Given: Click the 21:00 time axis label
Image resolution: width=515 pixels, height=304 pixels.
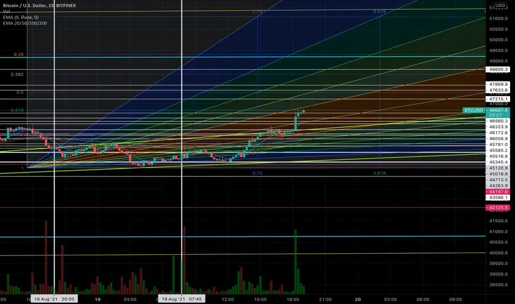Looking at the screenshot, I should 325,300.
